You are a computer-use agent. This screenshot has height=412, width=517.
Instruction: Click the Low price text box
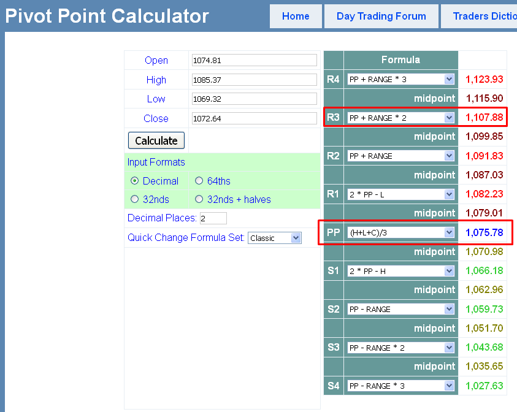pos(255,99)
